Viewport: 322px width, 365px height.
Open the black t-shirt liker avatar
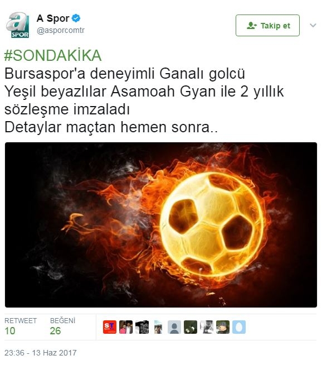[x=142, y=327]
